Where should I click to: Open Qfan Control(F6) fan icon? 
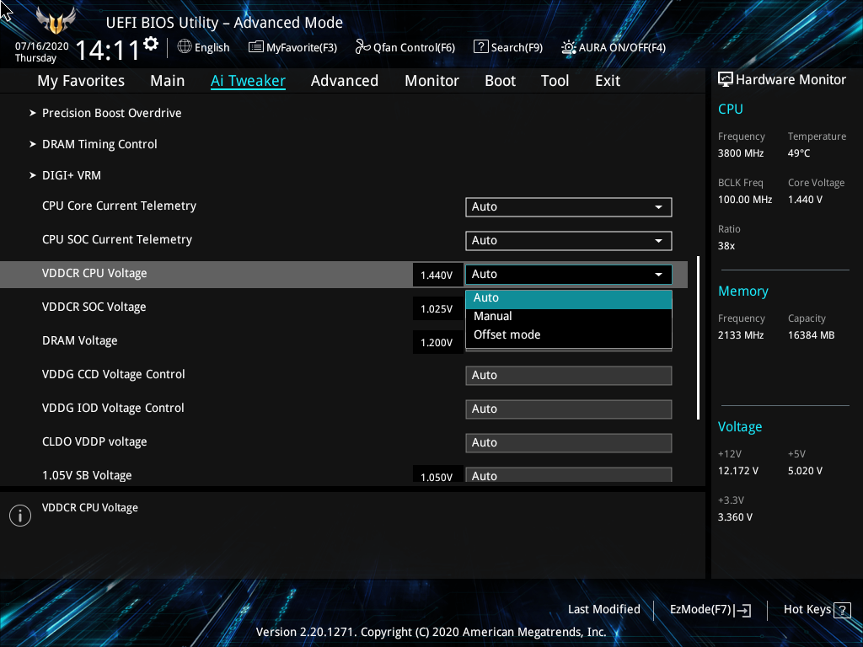[x=362, y=47]
